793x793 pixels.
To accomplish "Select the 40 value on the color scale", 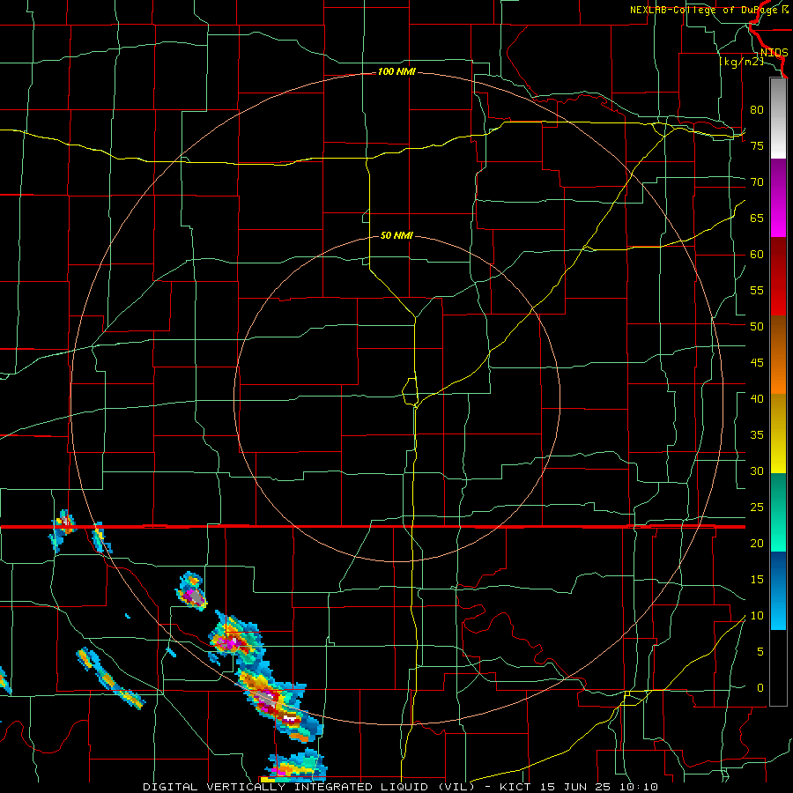I will coord(757,398).
